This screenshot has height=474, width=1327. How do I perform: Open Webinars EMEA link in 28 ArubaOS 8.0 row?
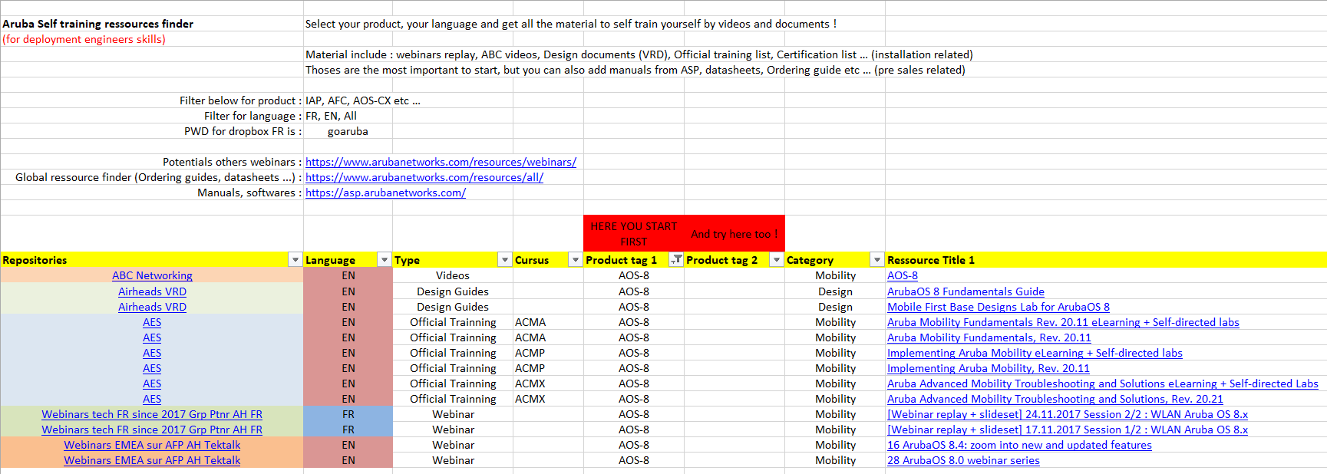[152, 460]
